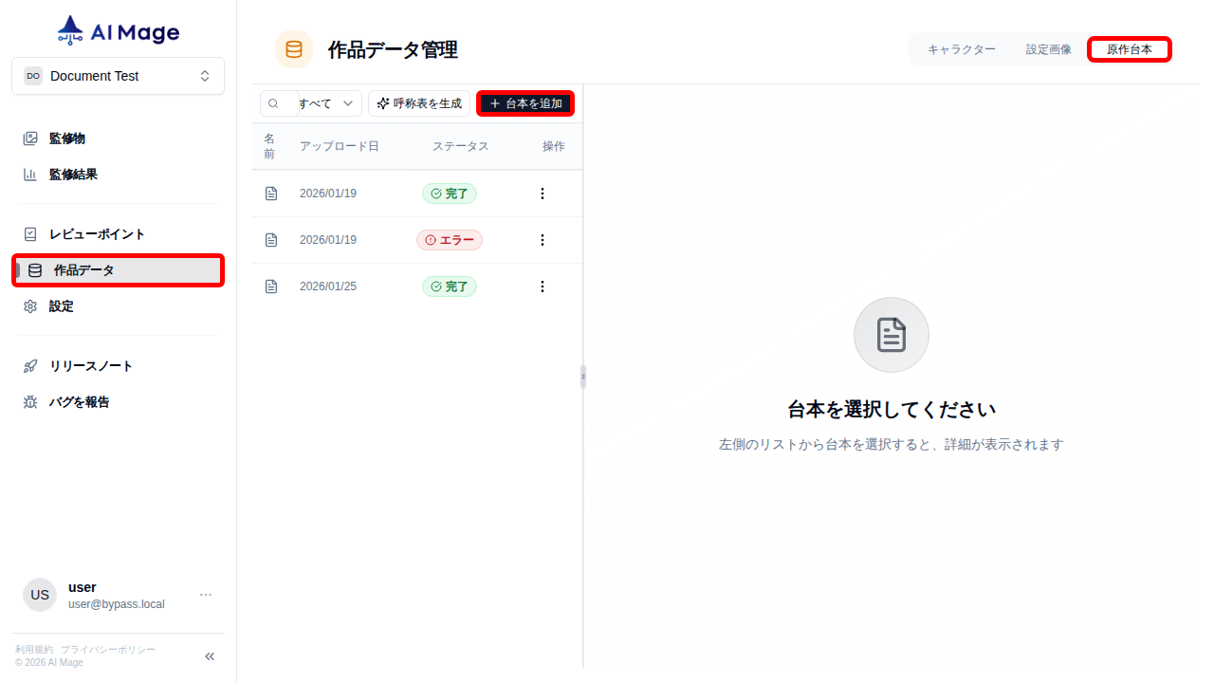The height and width of the screenshot is (683, 1214).
Task: Click the user options ellipsis next to user
Action: point(205,595)
